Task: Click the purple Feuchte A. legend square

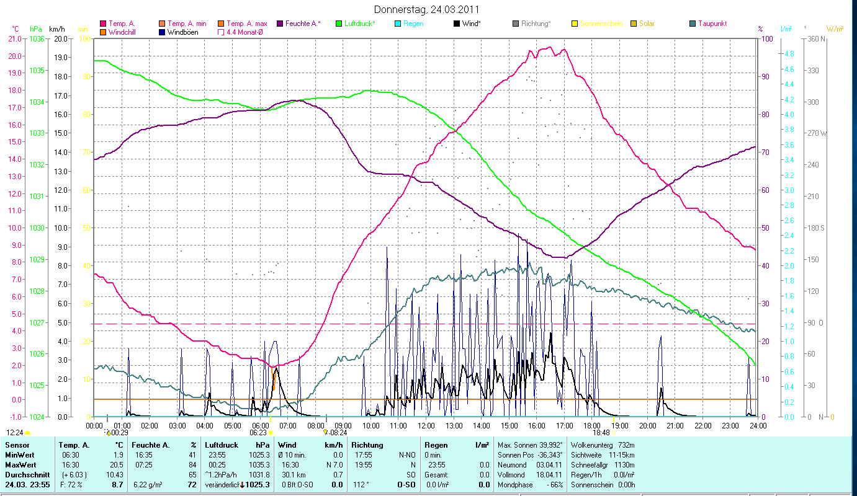Action: point(280,24)
